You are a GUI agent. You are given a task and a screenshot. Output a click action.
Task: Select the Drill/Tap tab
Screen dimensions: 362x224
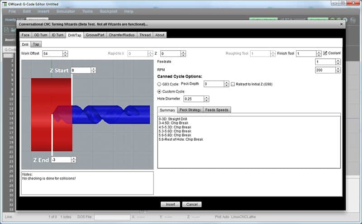pyautogui.click(x=75, y=35)
